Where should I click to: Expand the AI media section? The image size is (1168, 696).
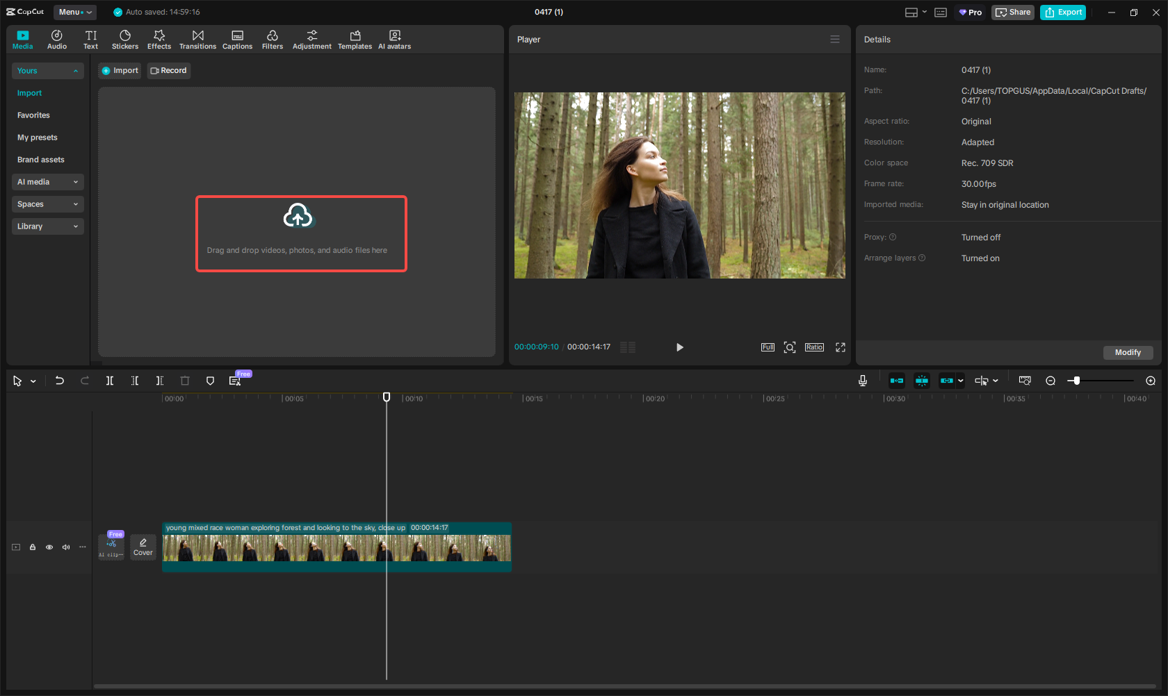tap(47, 182)
